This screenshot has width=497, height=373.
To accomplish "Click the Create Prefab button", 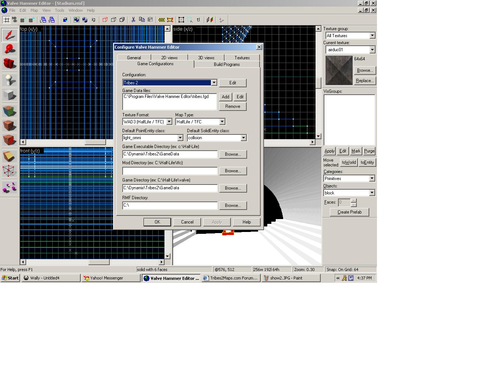I will tap(349, 212).
